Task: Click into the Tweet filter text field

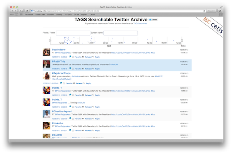Action: pos(73,33)
